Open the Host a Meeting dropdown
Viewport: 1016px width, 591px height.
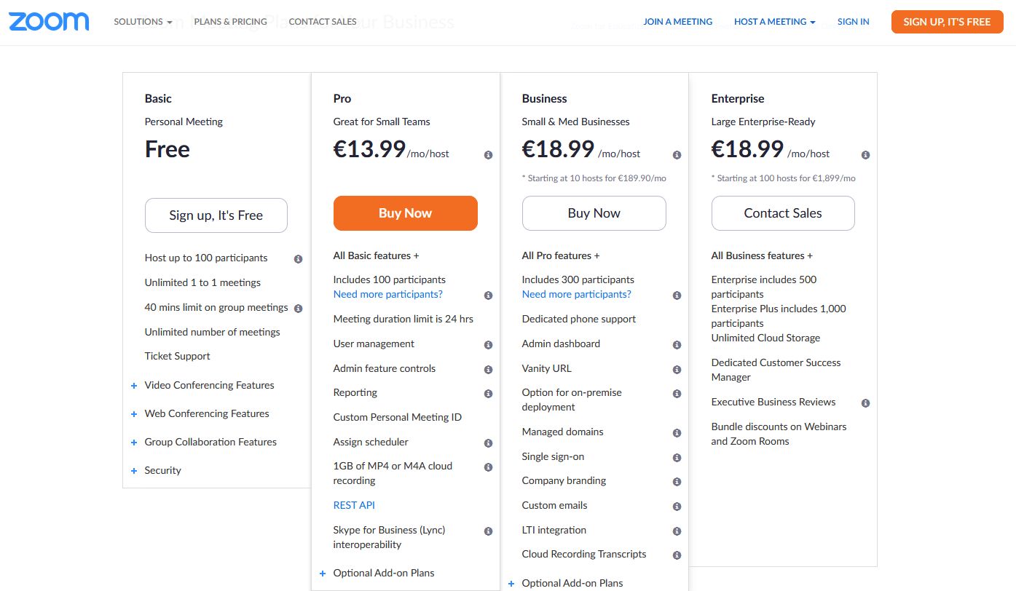[x=774, y=22]
